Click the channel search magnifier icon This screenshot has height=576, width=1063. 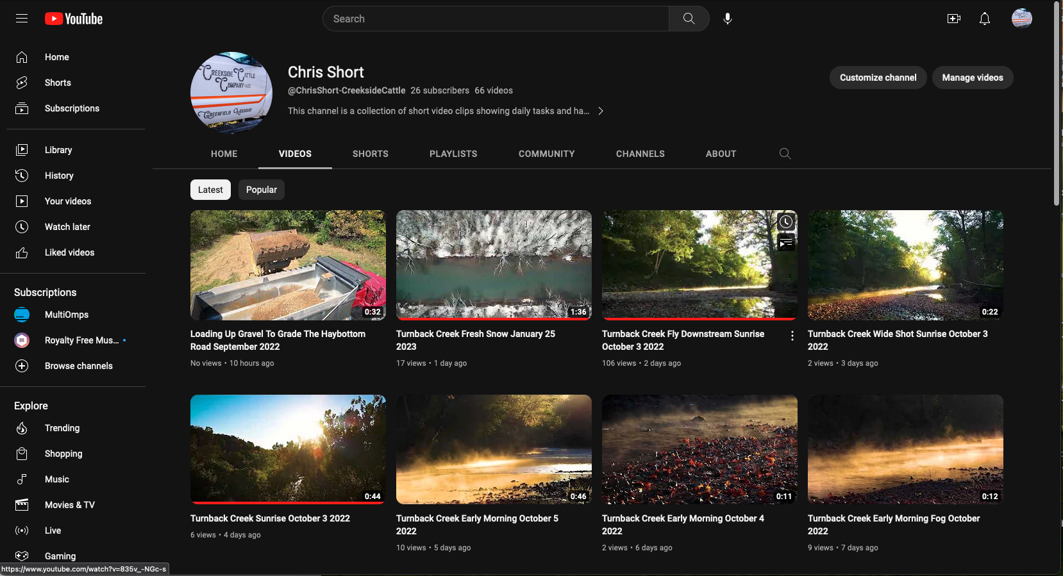click(785, 154)
